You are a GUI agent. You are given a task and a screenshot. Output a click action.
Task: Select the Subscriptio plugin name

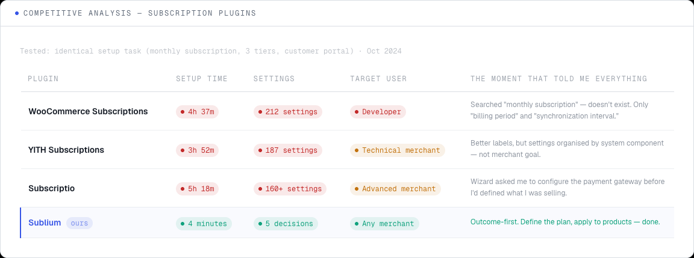(52, 188)
